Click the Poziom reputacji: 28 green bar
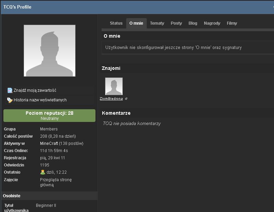Viewport: 274px width, 212px height. 50,116
